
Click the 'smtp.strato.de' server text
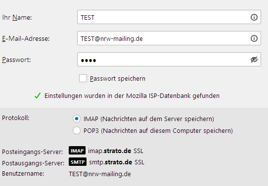[111, 162]
